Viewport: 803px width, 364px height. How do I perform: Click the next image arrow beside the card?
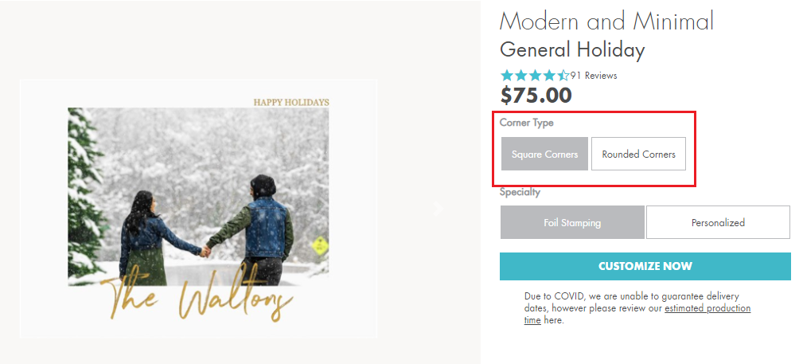pos(437,208)
